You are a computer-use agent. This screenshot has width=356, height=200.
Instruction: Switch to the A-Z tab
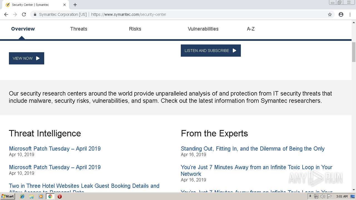[x=251, y=29]
